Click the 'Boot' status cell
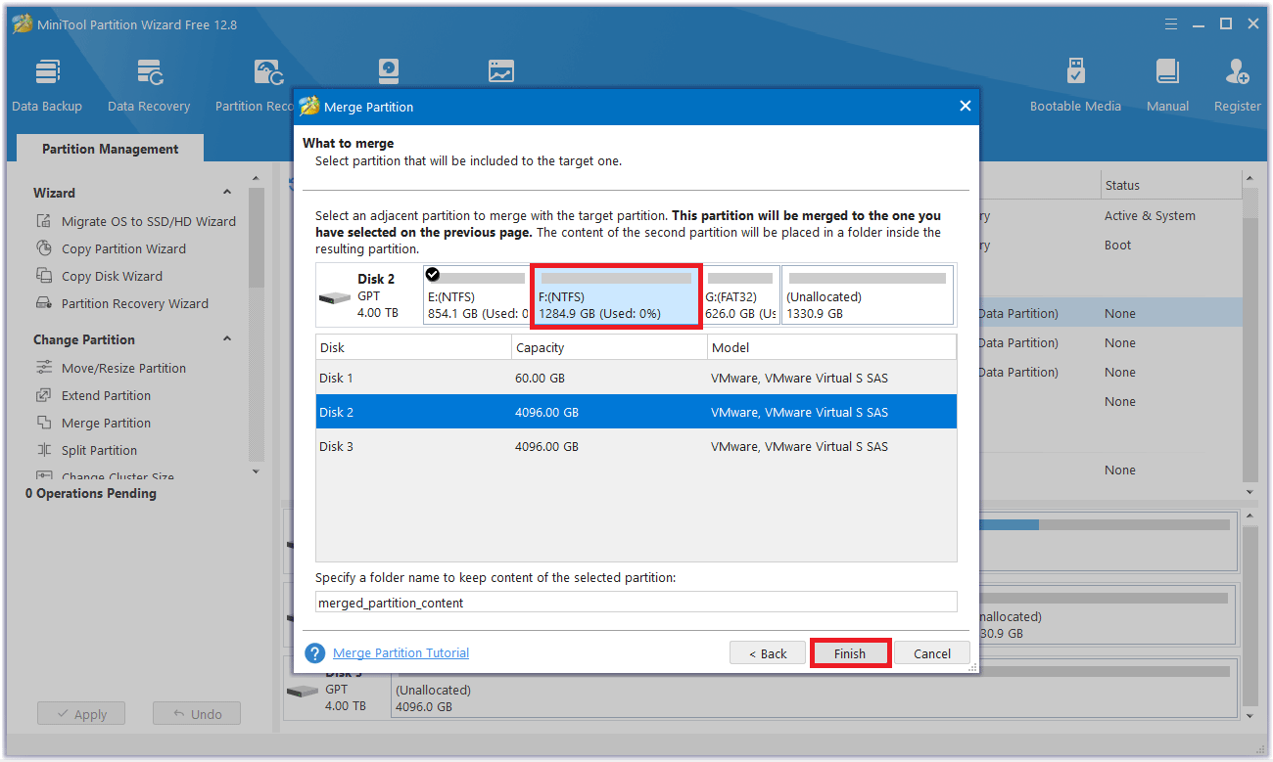 (1118, 246)
